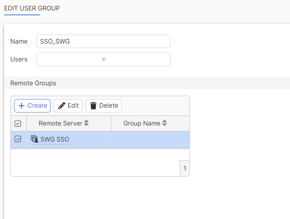
Task: Click sort arrows beside Group Name
Action: (x=165, y=123)
